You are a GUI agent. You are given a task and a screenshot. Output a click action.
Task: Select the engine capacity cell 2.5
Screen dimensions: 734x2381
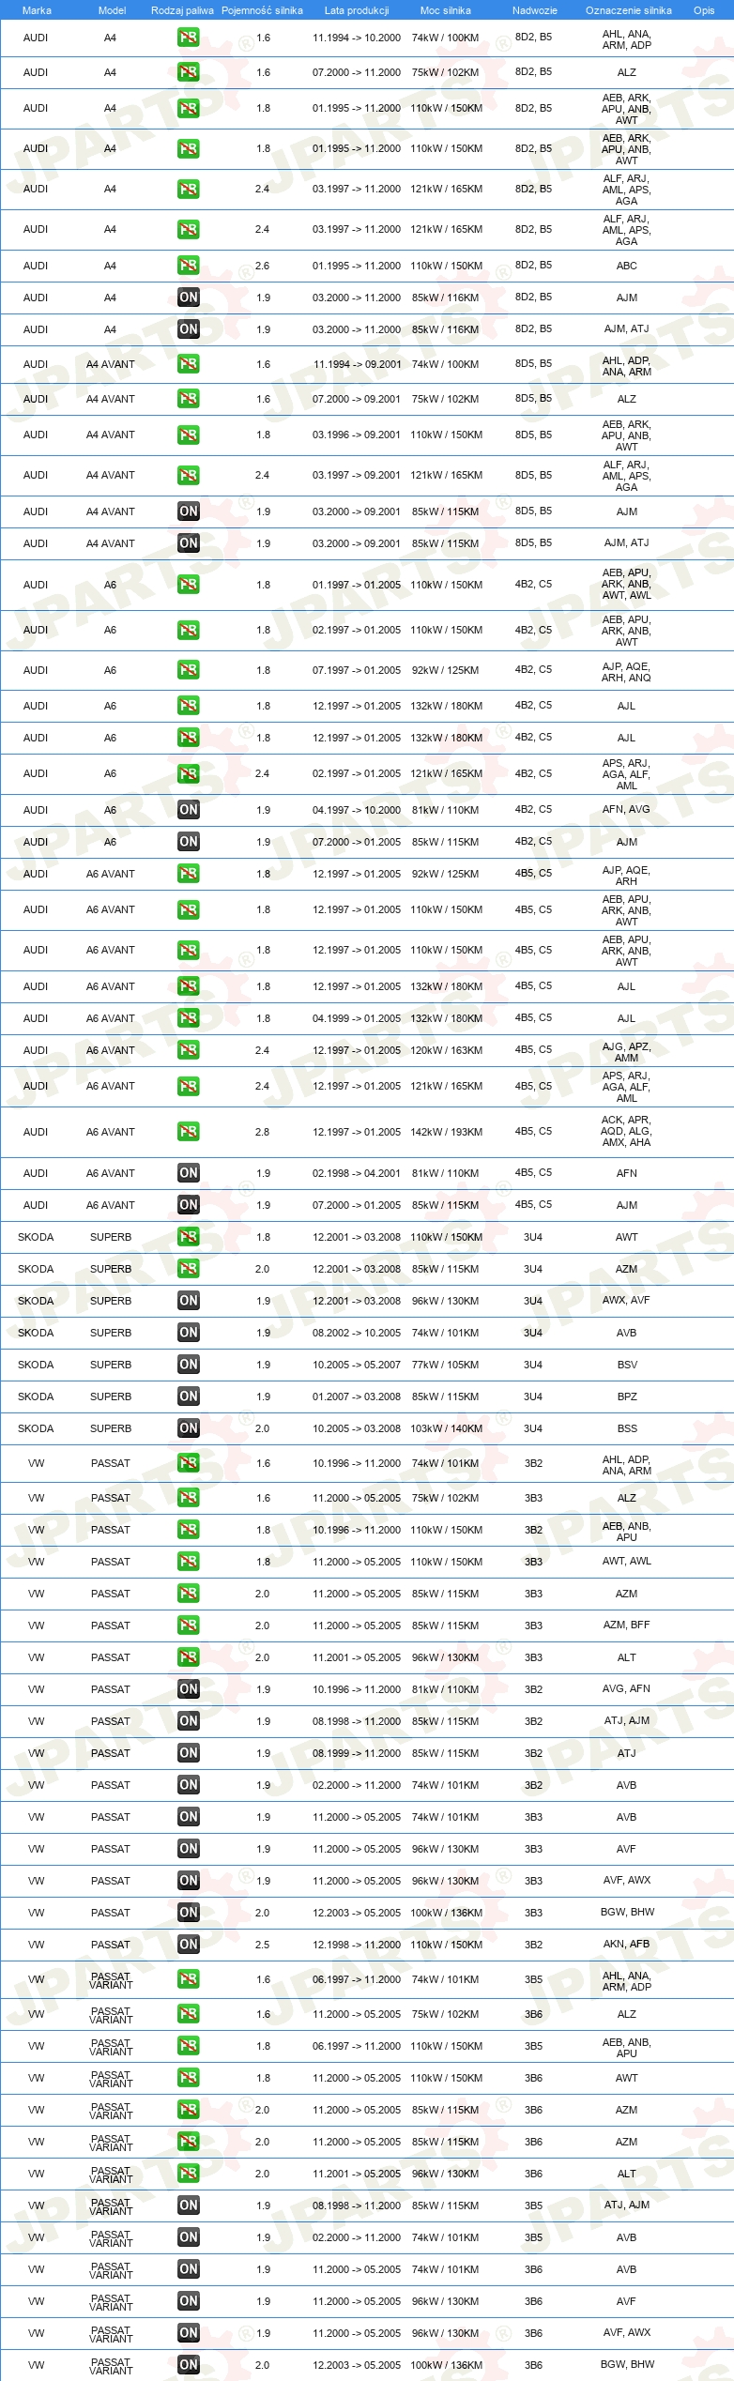point(262,1945)
